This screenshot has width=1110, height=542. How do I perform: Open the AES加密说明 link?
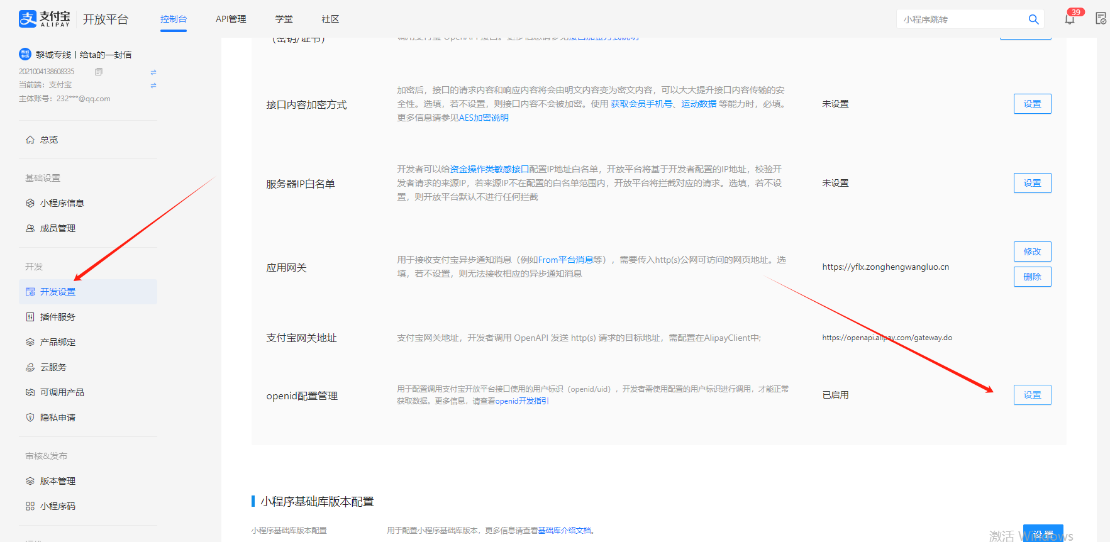[x=484, y=118]
